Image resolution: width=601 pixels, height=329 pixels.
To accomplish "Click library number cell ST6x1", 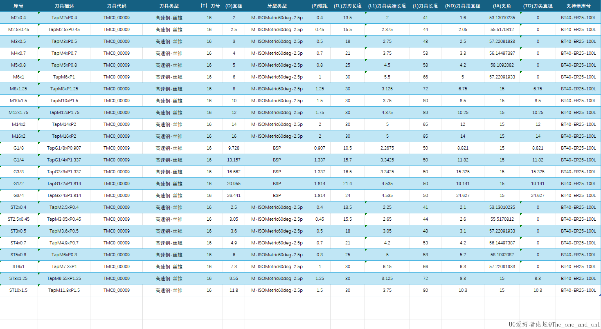I will 19,266.
